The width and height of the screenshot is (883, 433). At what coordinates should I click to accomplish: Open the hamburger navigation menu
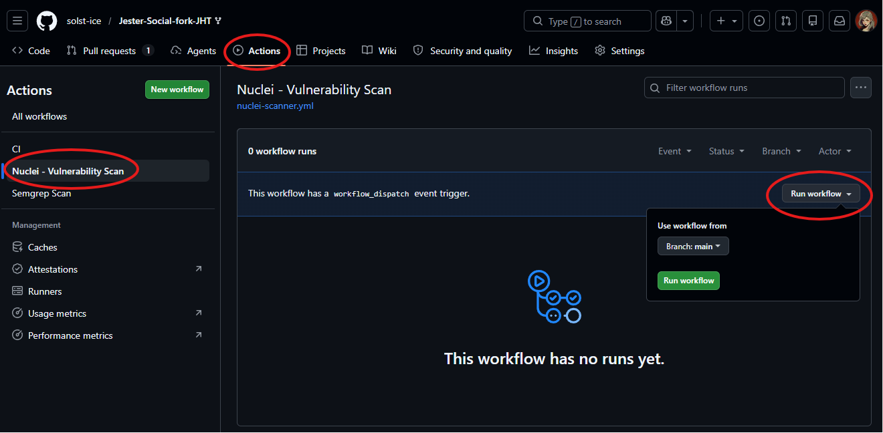(x=17, y=21)
